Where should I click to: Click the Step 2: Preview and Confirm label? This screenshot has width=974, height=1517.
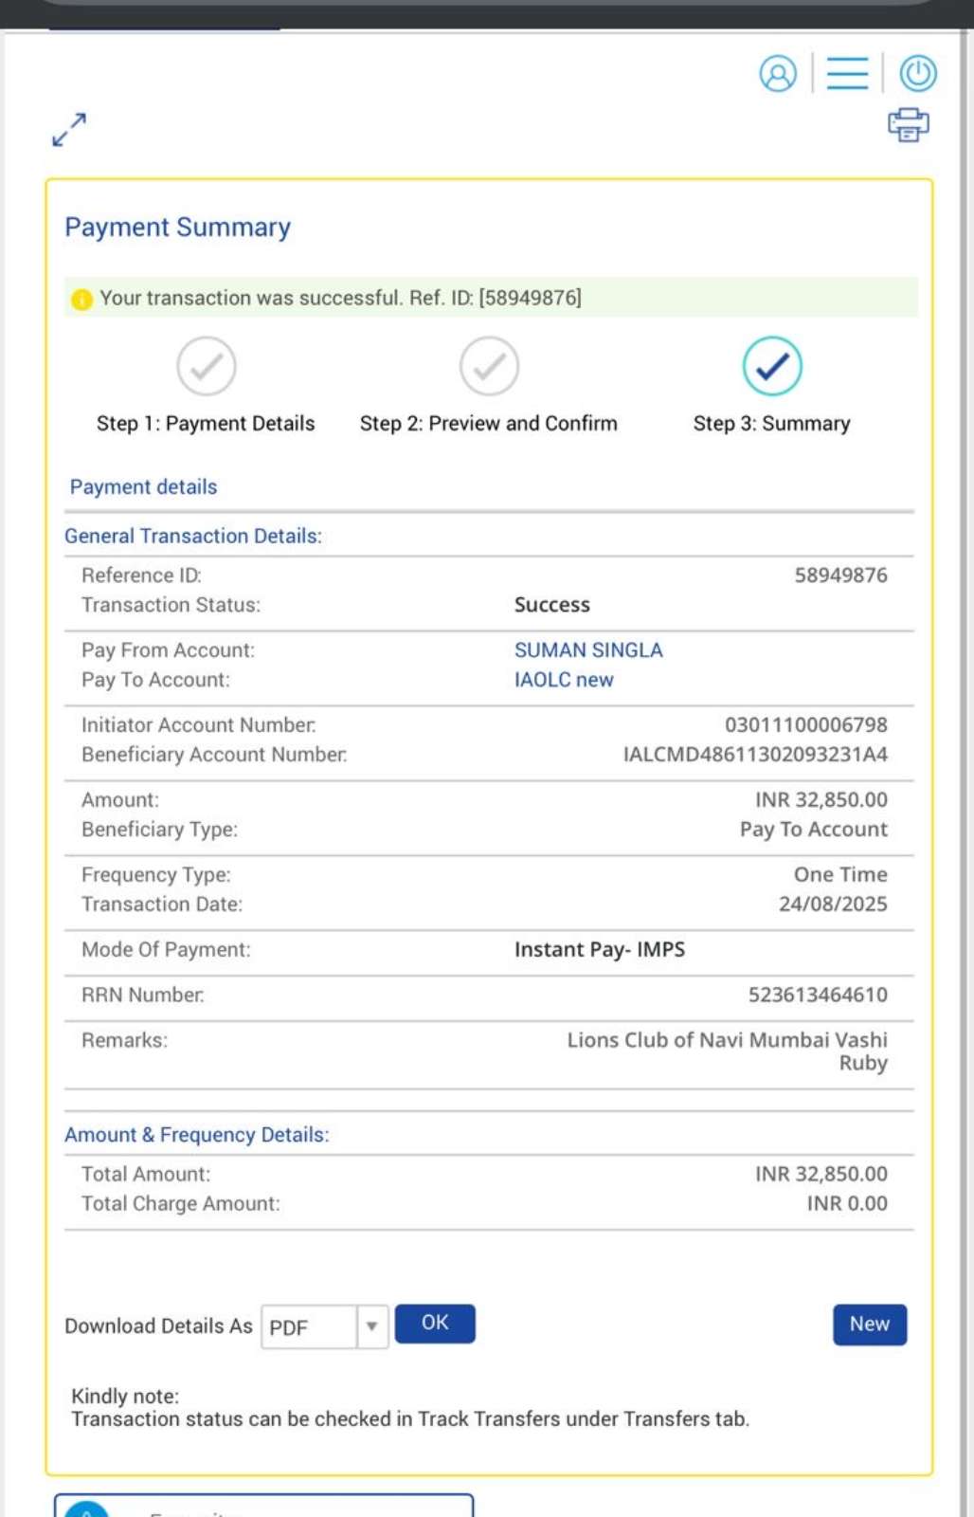pyautogui.click(x=488, y=424)
